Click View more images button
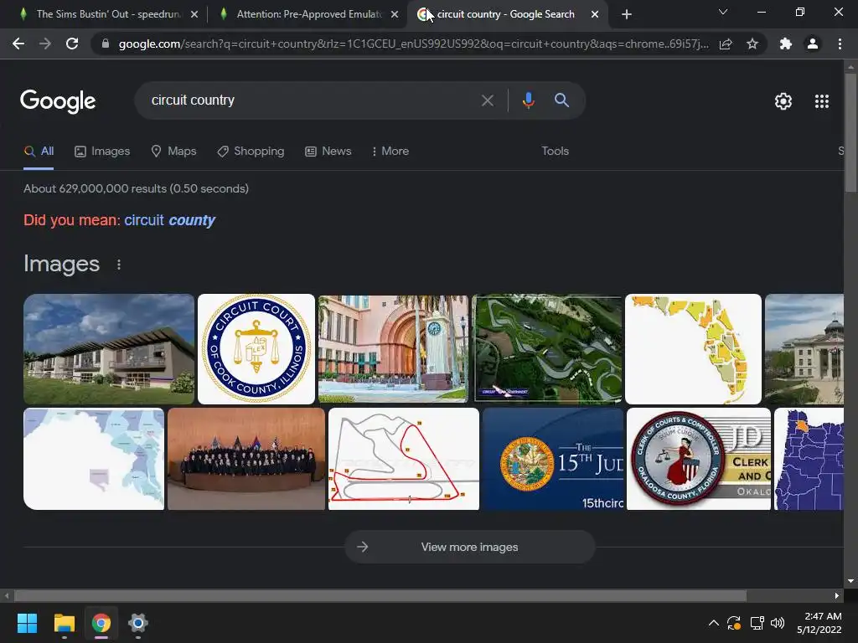Viewport: 858px width, 643px height. [469, 547]
